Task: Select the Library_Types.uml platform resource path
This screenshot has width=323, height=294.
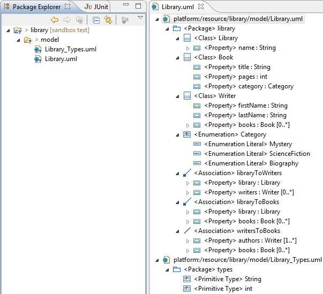Action: (x=247, y=260)
